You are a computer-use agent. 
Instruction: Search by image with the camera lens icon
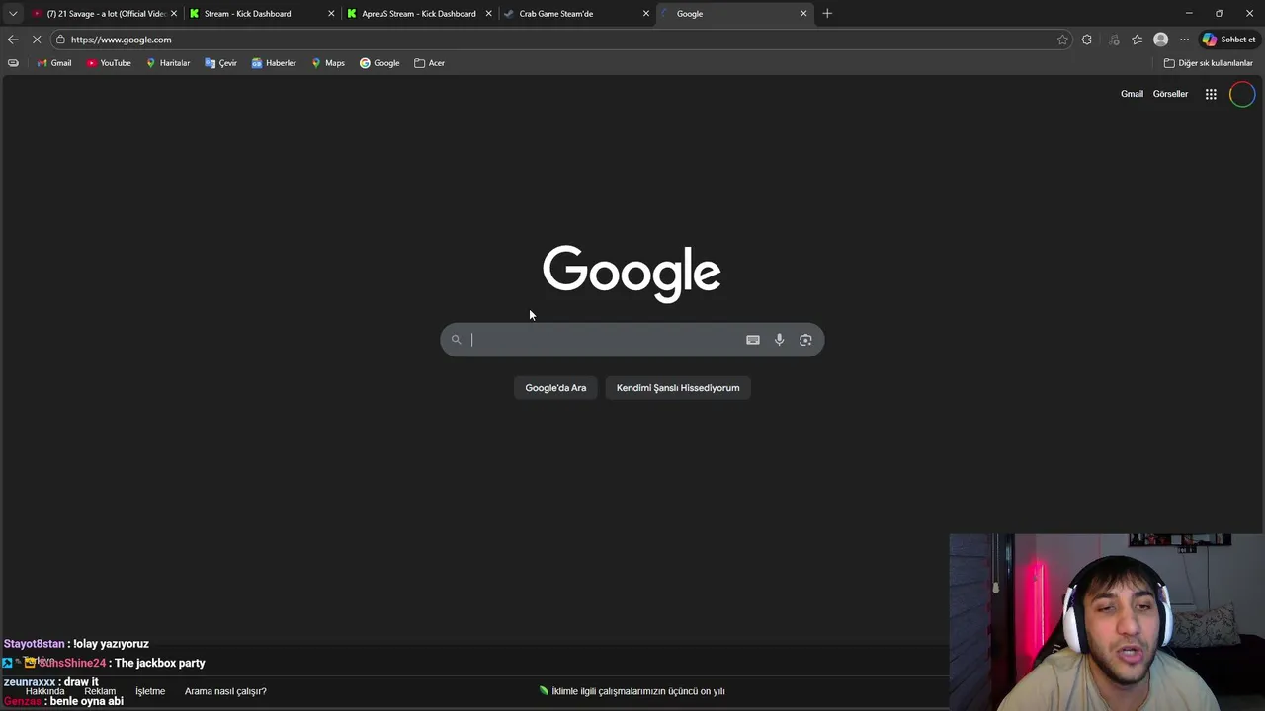(805, 340)
